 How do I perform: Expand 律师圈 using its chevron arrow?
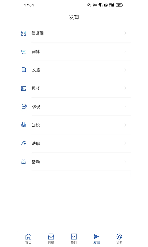125,33
